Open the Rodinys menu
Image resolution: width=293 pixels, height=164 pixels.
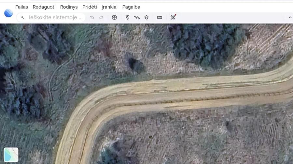click(69, 7)
